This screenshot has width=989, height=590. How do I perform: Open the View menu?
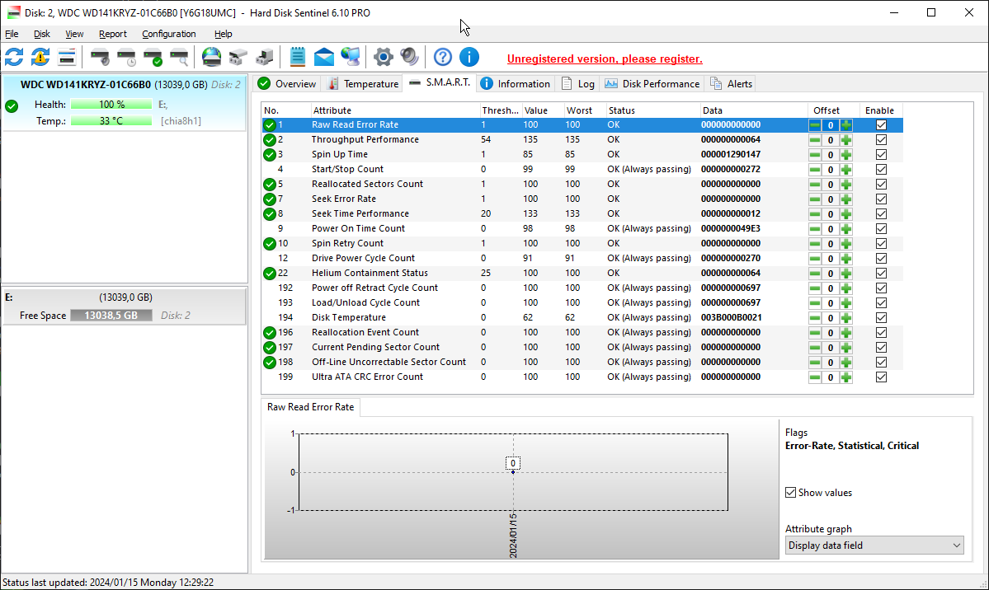(x=74, y=34)
